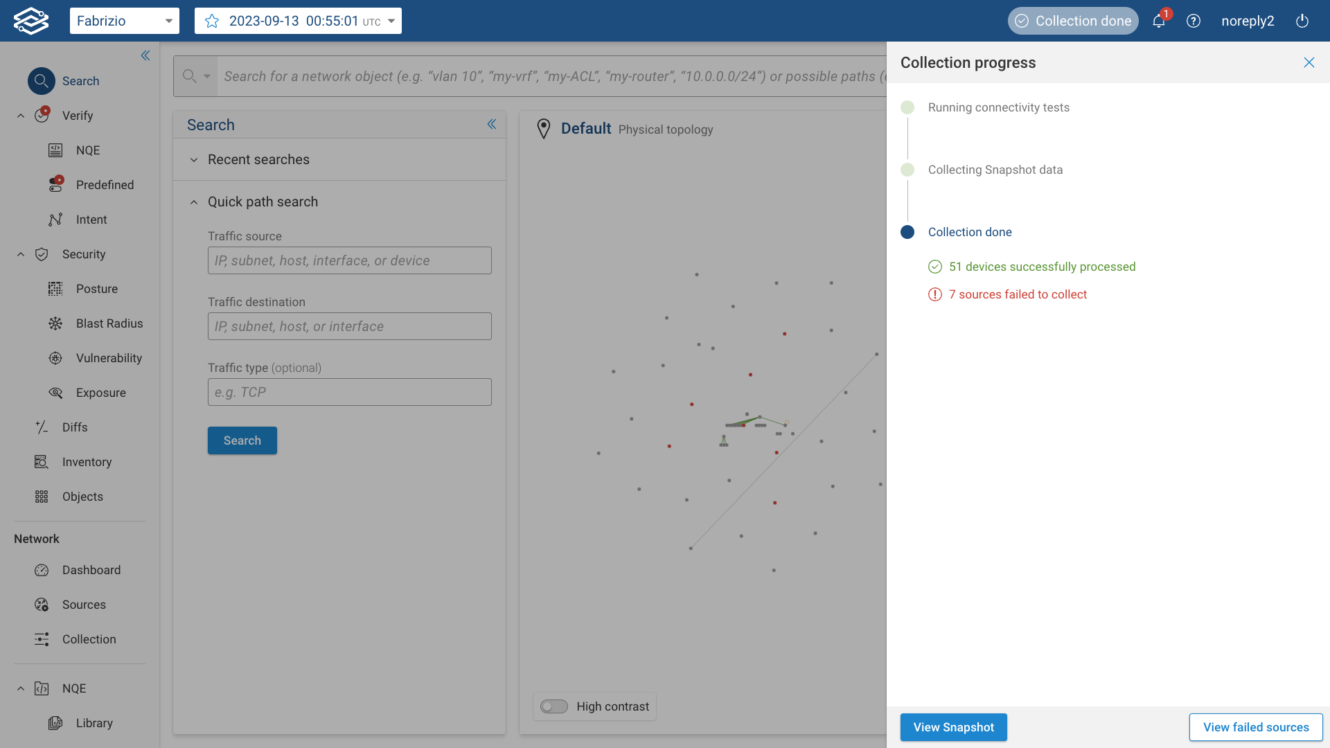This screenshot has height=748, width=1330.
Task: Collapse the Search panel with double chevron
Action: (492, 124)
